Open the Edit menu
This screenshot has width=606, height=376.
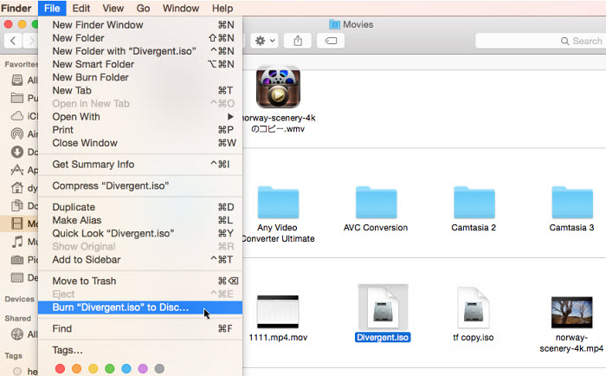point(81,8)
